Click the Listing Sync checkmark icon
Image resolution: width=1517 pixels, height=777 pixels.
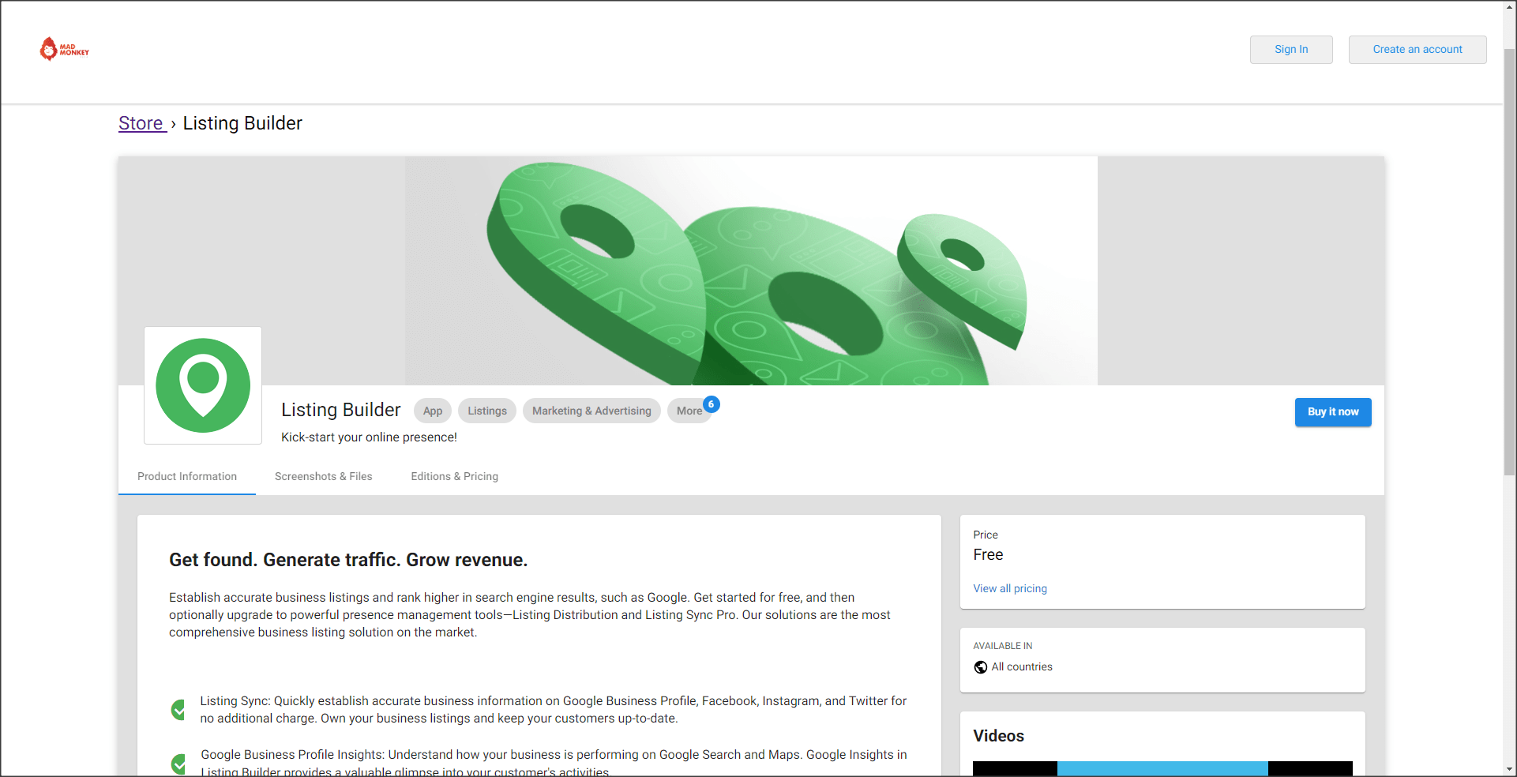(x=178, y=709)
